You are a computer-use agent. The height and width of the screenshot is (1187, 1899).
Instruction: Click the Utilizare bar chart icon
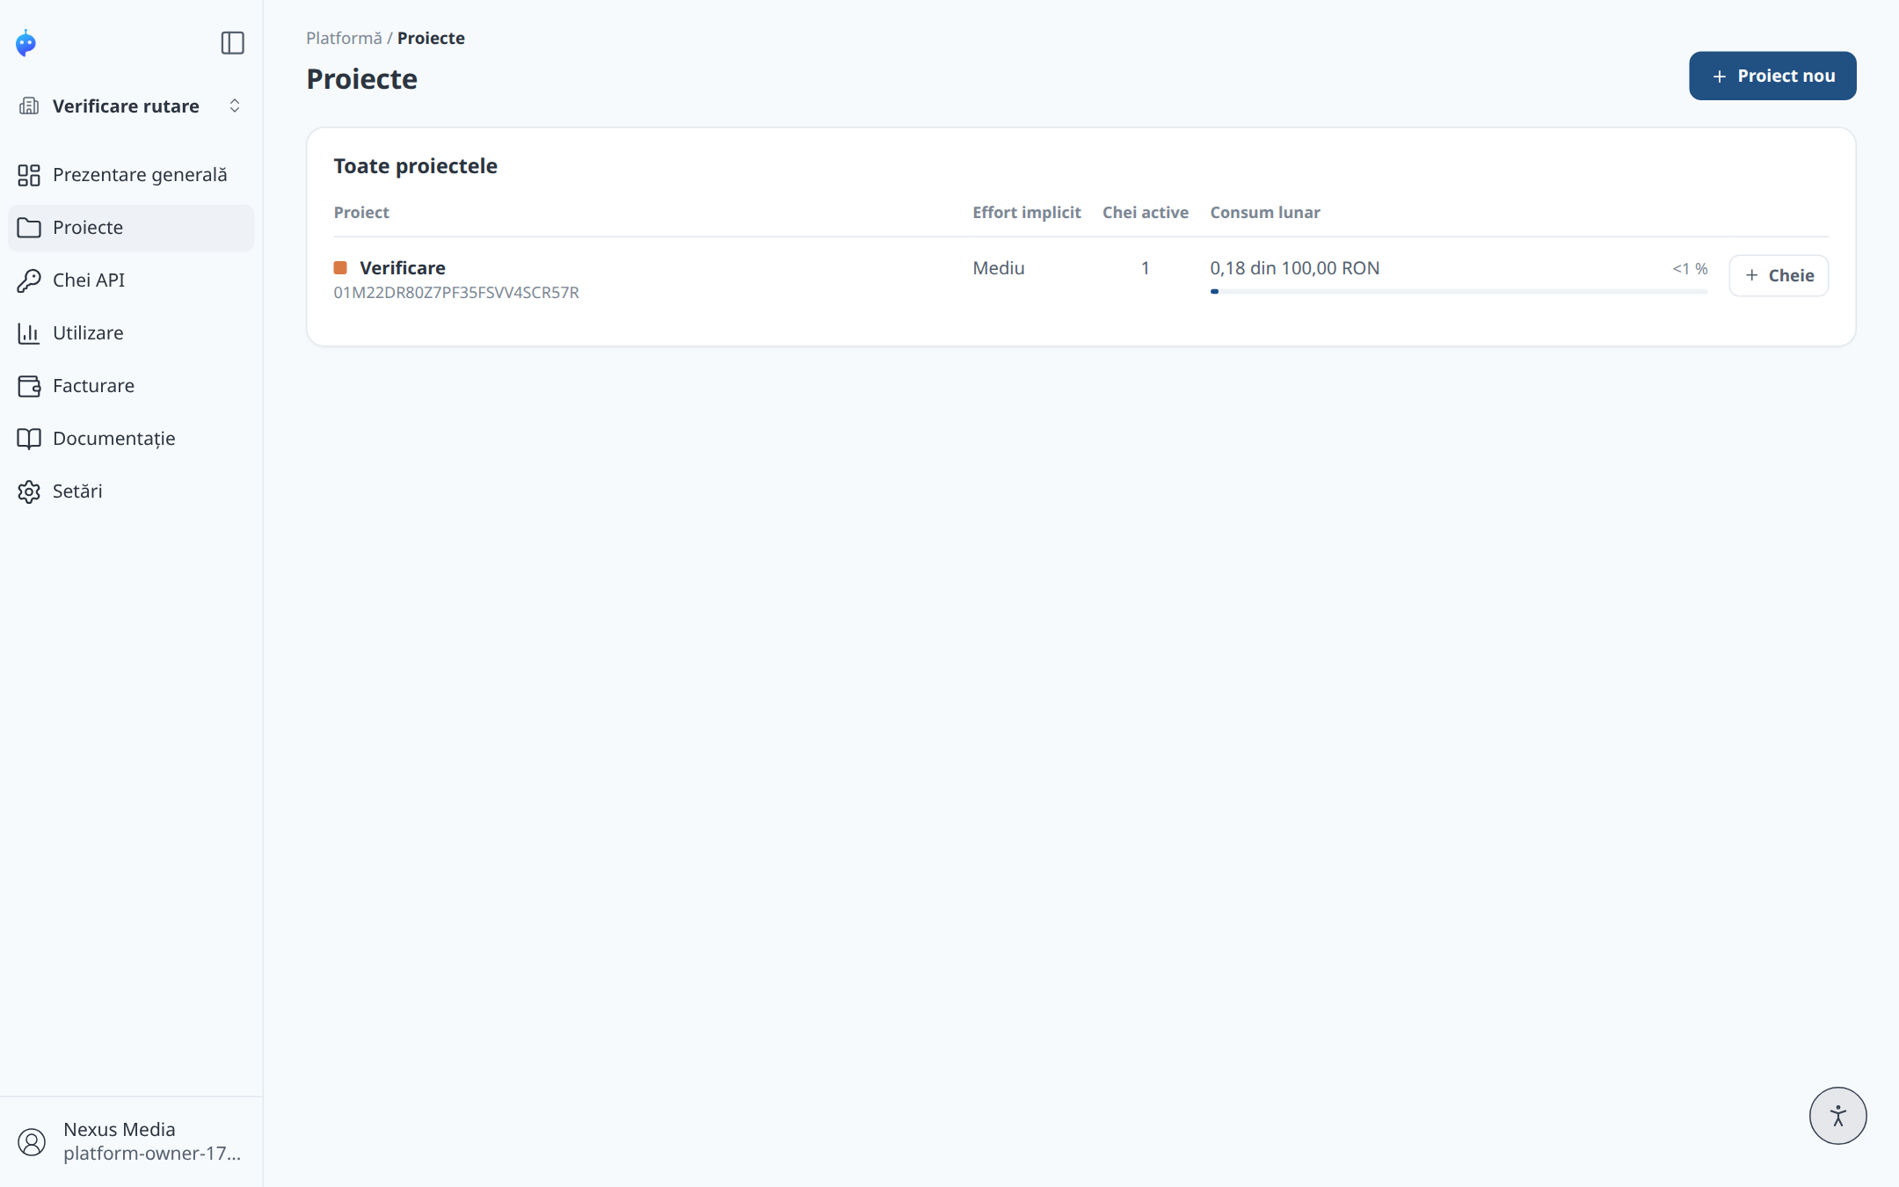coord(29,333)
